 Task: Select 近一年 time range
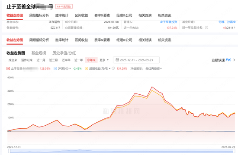click(79, 60)
